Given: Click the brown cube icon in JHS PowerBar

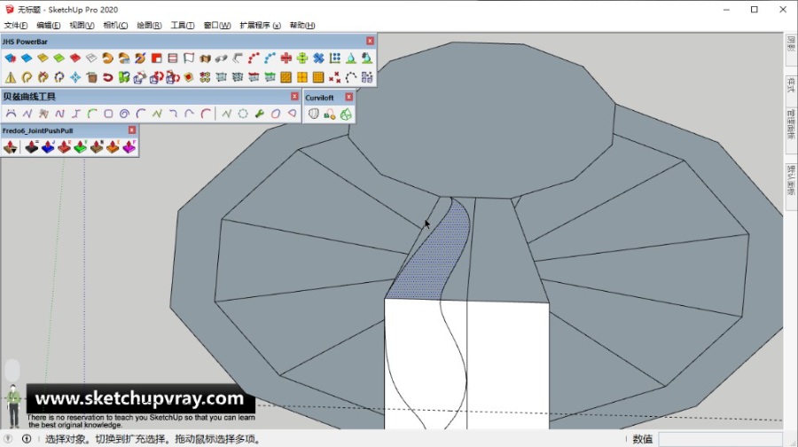Looking at the screenshot, I should pyautogui.click(x=91, y=77).
